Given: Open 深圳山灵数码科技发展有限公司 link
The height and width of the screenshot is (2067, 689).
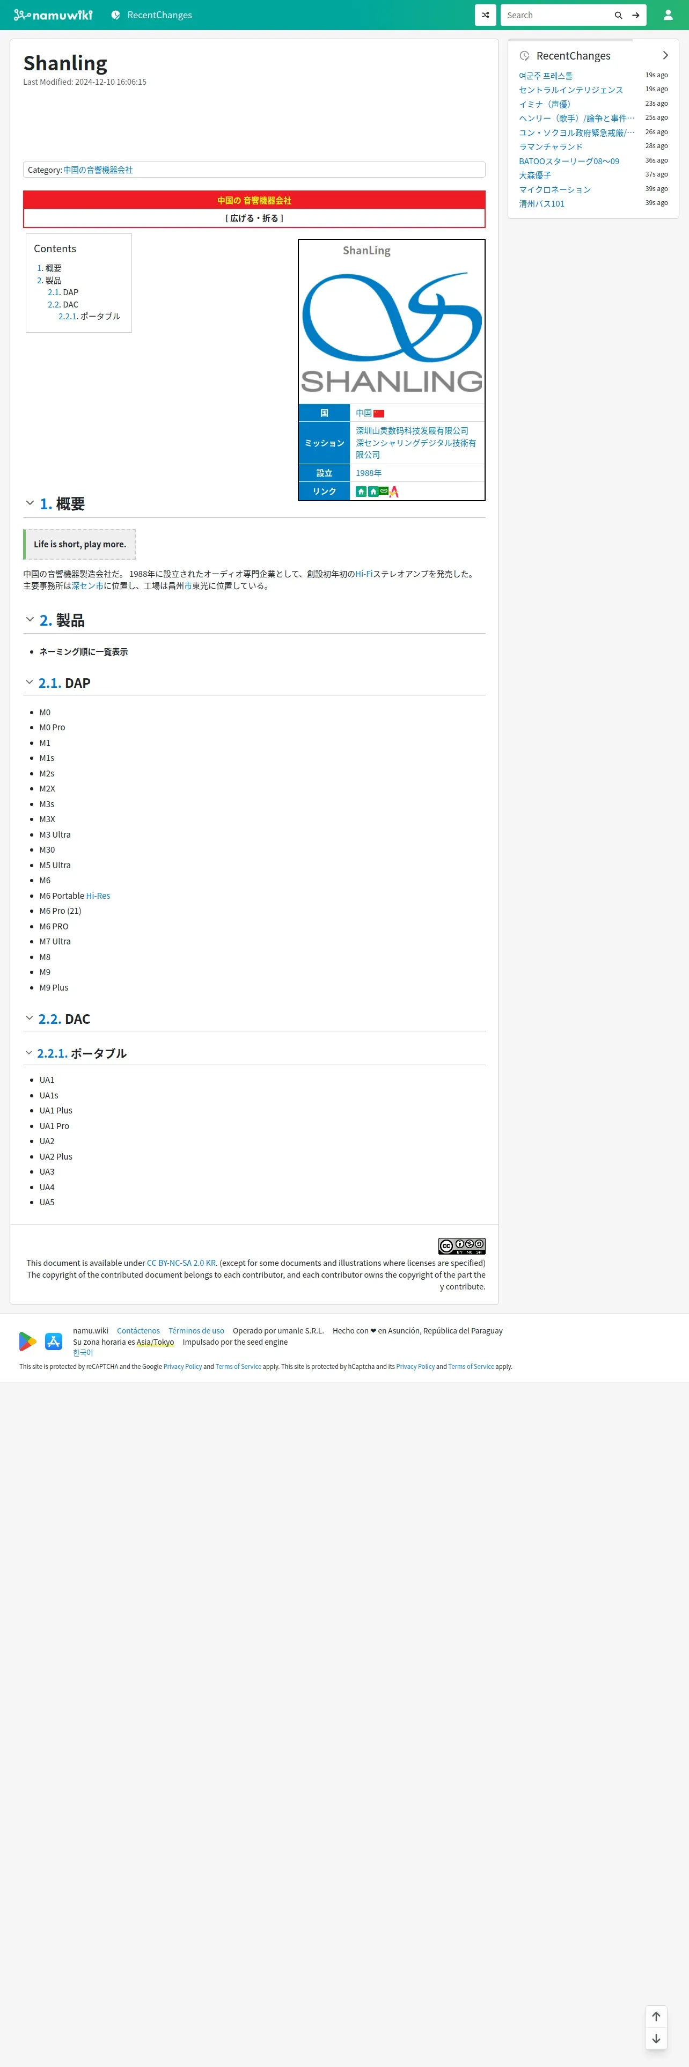Looking at the screenshot, I should click(x=412, y=431).
